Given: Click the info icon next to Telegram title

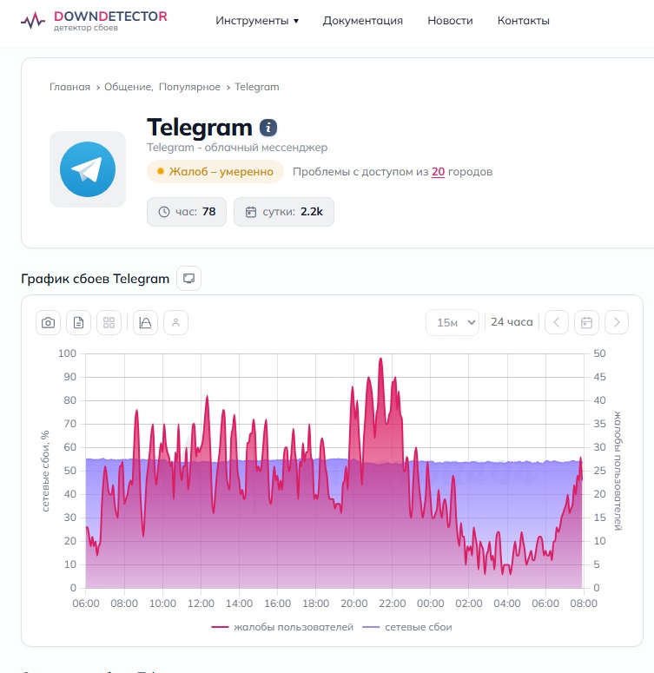Looking at the screenshot, I should coord(268,128).
